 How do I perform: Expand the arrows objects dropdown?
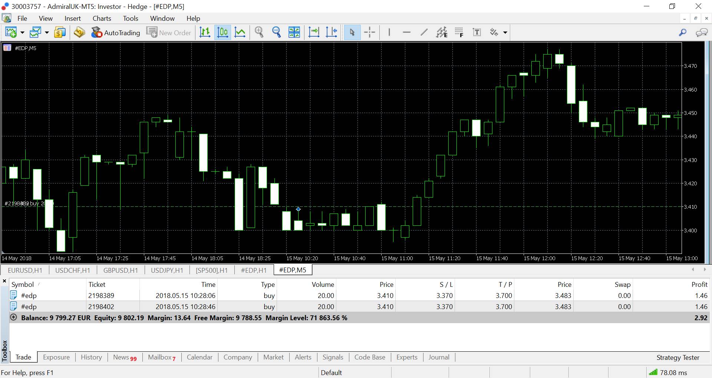click(x=505, y=33)
